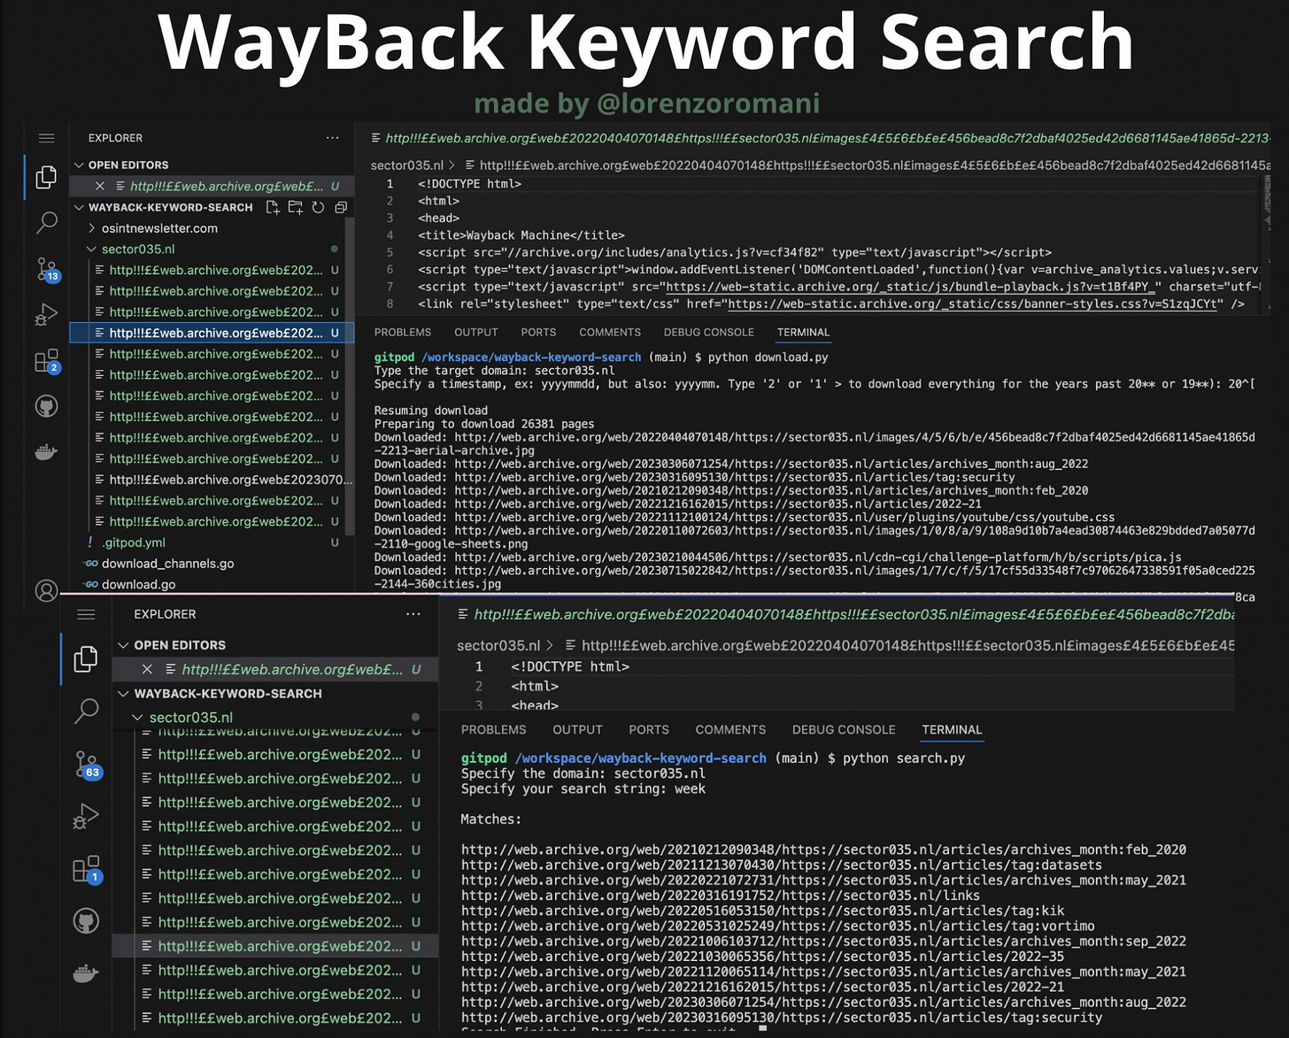Collapse all folders in explorer header
The height and width of the screenshot is (1038, 1289).
point(341,207)
